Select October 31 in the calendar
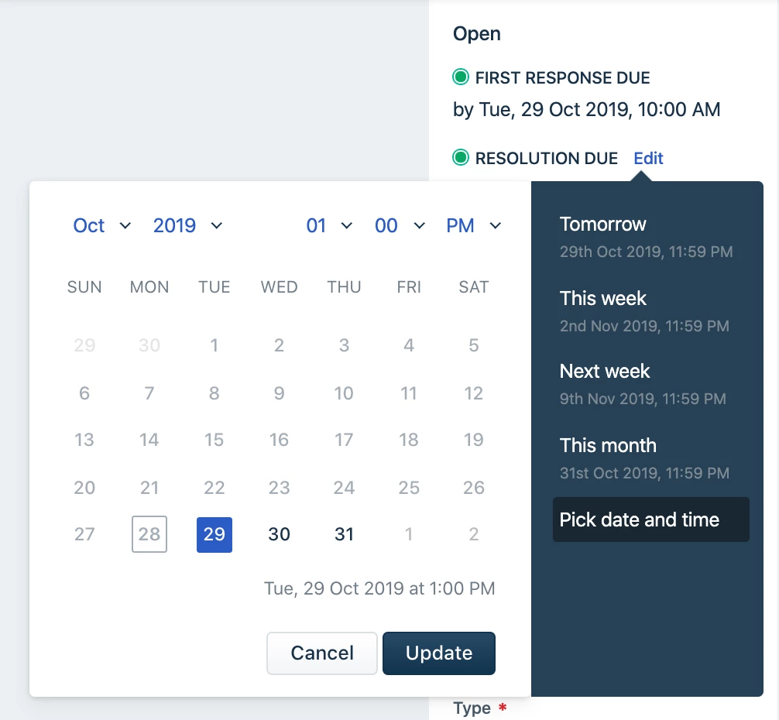Image resolution: width=779 pixels, height=720 pixels. coord(344,534)
